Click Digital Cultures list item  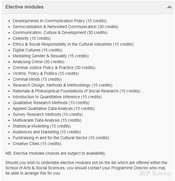(37, 50)
